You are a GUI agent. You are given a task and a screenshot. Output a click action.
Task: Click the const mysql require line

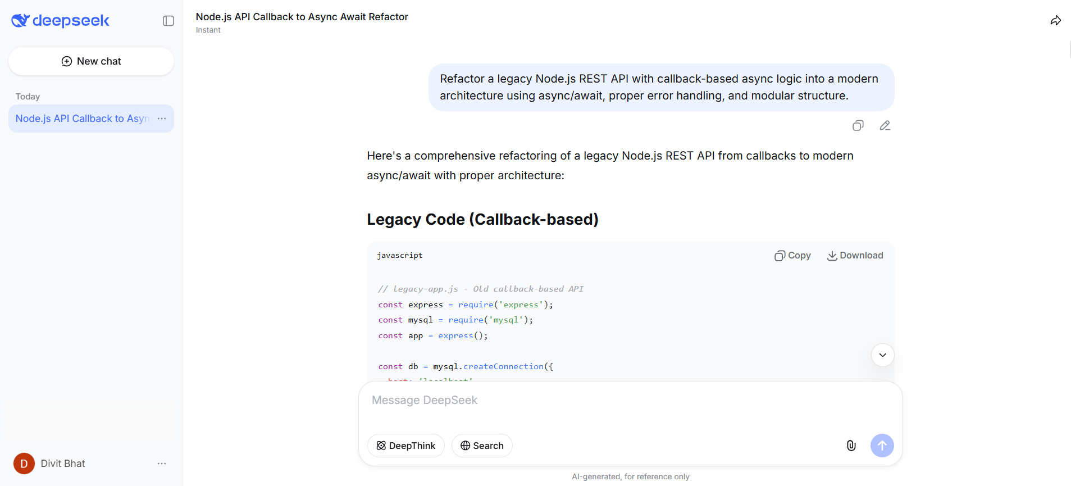pyautogui.click(x=455, y=320)
